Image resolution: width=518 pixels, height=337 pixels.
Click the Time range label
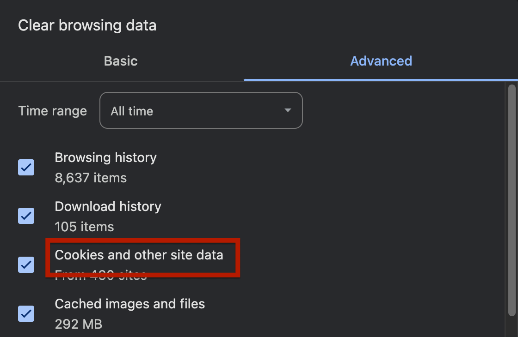click(52, 111)
